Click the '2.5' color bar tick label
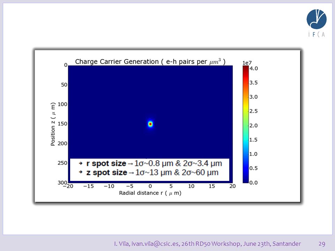 253,111
